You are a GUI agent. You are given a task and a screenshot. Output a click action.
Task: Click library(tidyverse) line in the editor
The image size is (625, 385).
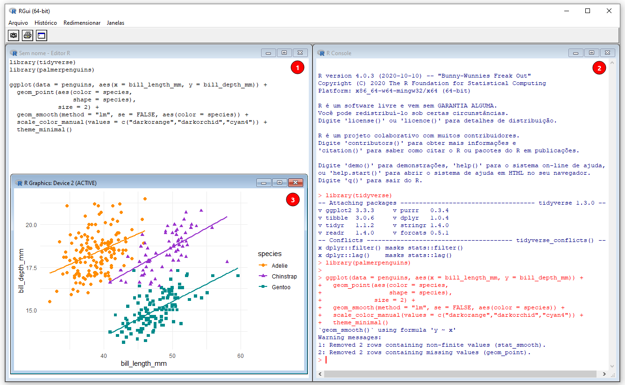click(43, 62)
